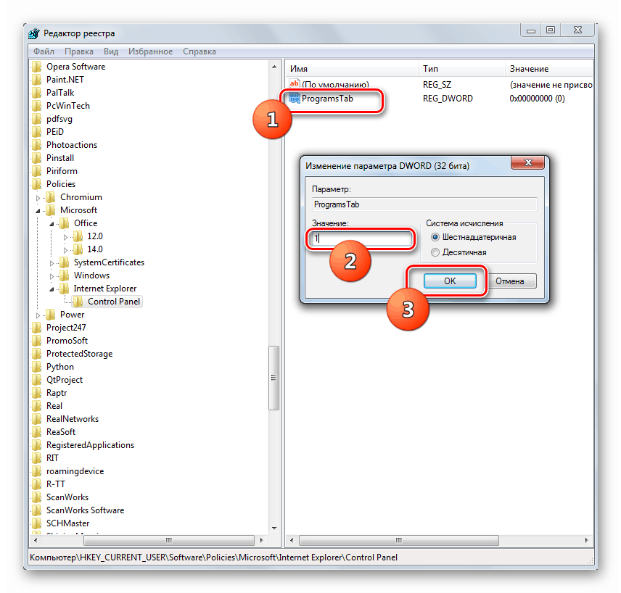Click the tree vertical scrollbar thumb
Image resolution: width=621 pixels, height=593 pixels.
coord(274,378)
